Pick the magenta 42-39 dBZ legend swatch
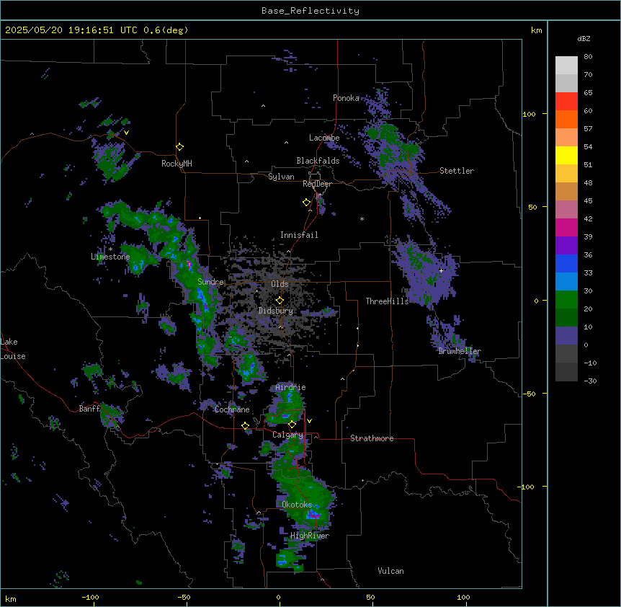The width and height of the screenshot is (621, 607). coord(566,227)
